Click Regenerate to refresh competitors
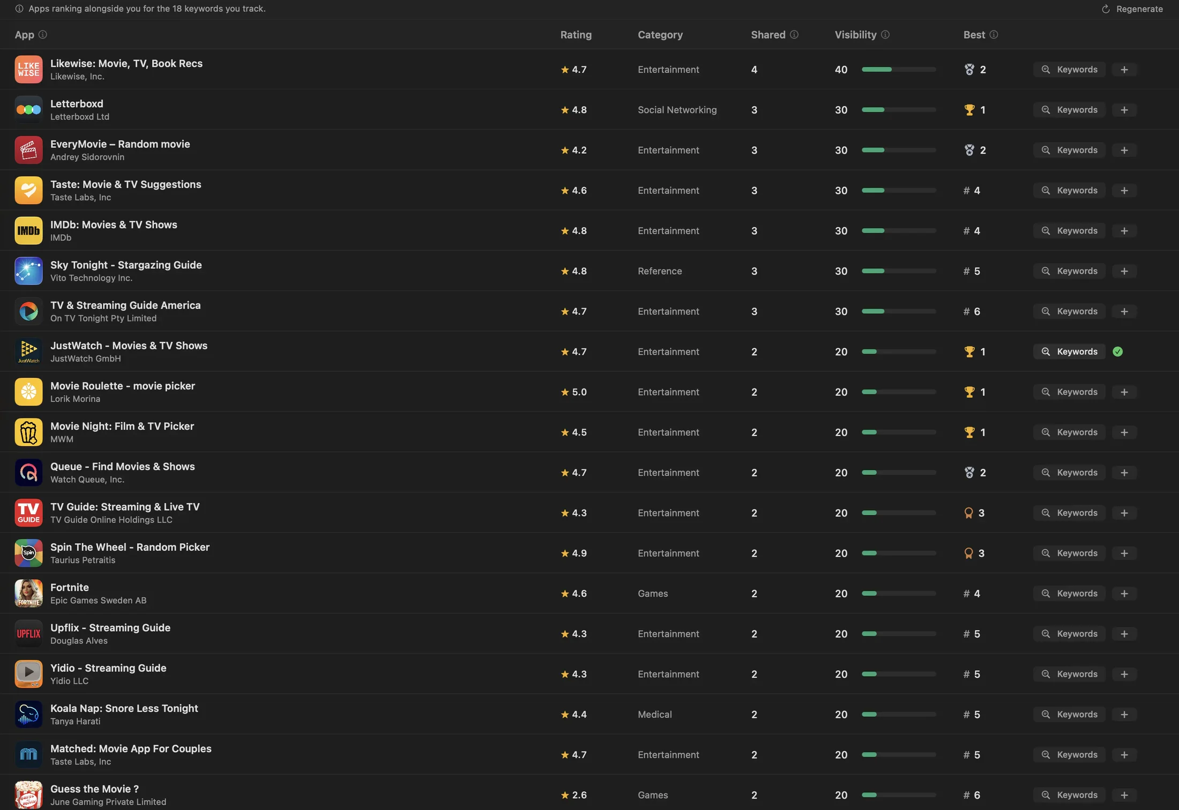Image resolution: width=1179 pixels, height=810 pixels. [1132, 9]
